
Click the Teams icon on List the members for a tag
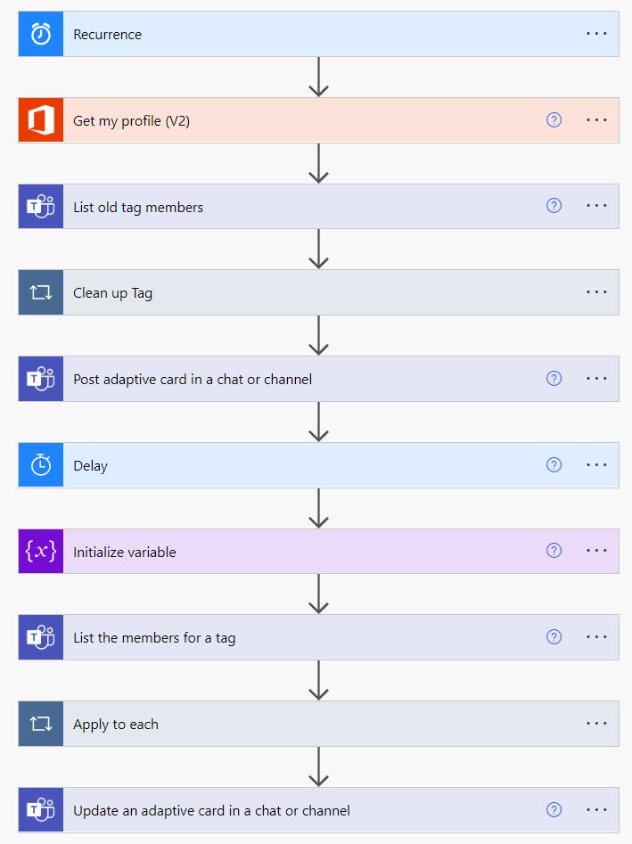coord(40,636)
